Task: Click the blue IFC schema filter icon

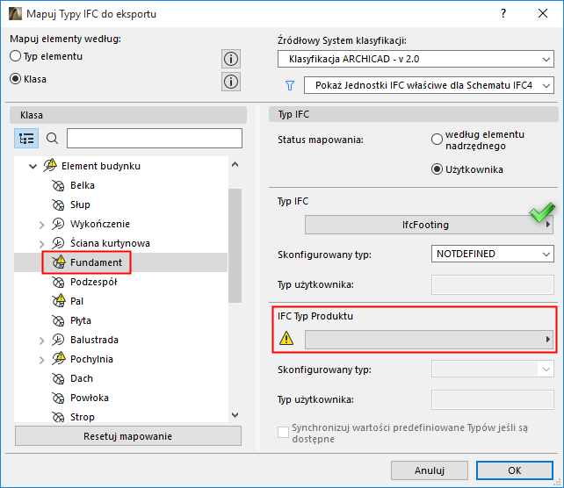Action: (x=289, y=85)
